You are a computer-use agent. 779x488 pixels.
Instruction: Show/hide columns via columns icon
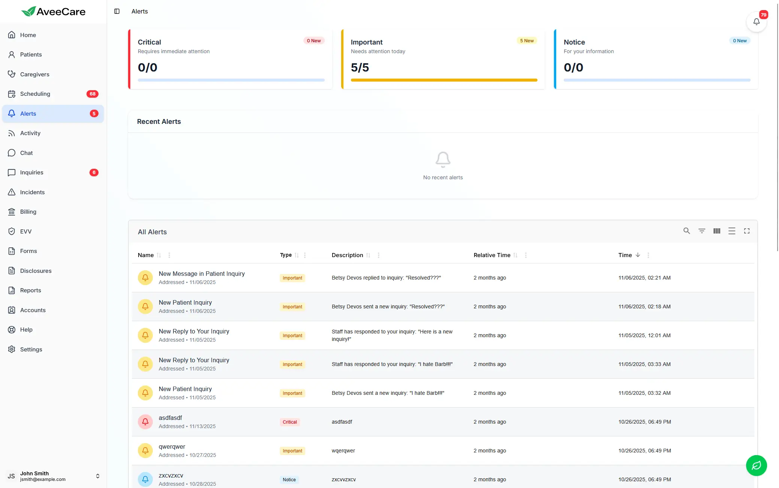[x=717, y=231]
